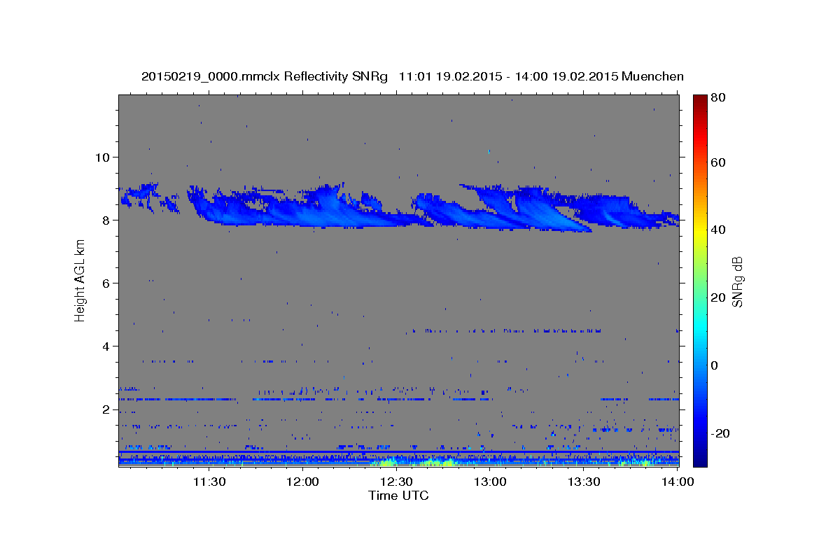Click the height tick label 8

tap(106, 220)
